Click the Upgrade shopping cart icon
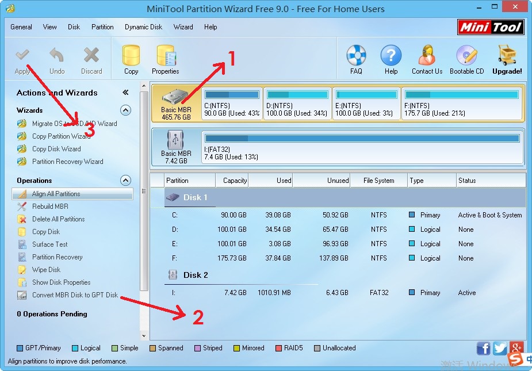Image resolution: width=532 pixels, height=371 pixels. [507, 55]
